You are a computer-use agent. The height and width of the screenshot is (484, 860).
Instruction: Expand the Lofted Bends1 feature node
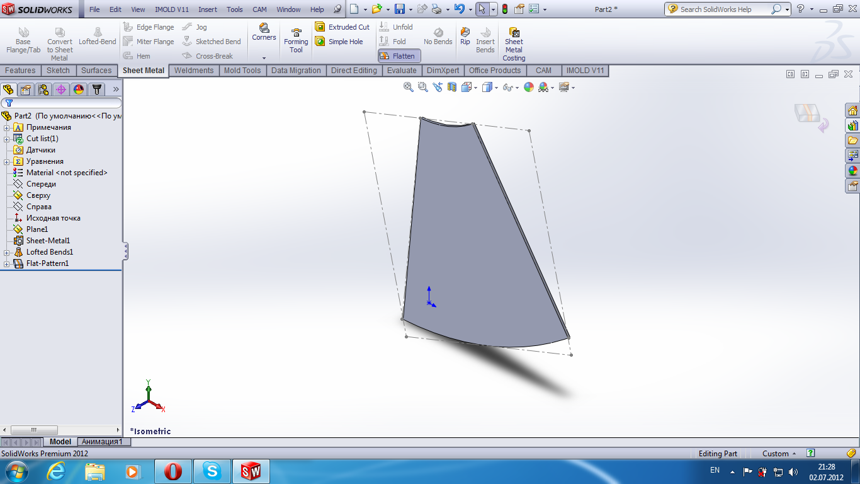pos(7,252)
